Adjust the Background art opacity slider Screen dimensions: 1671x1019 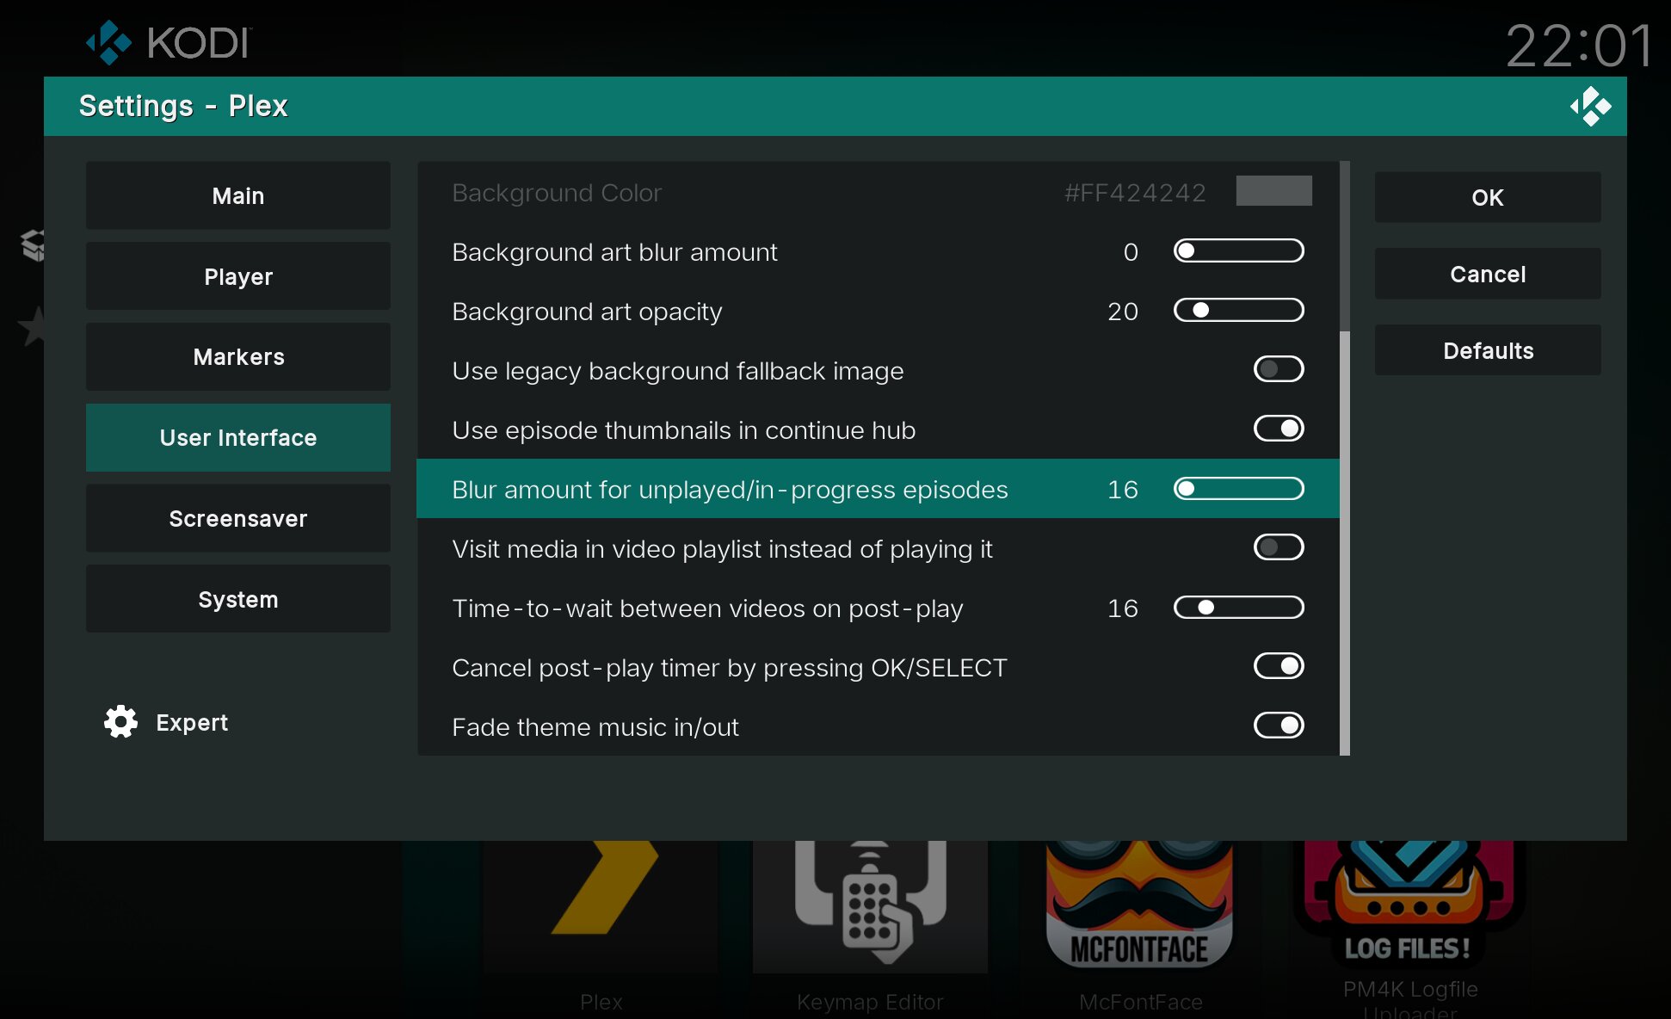click(1238, 311)
